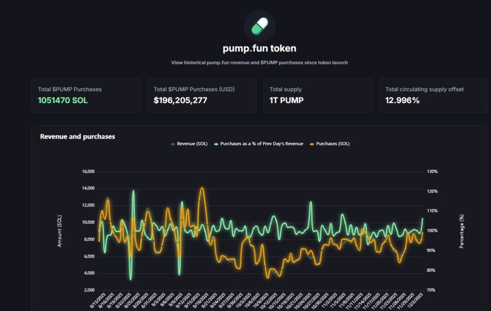Click the "pump.fun token" heading
Viewport: 491px width, 311px height.
pos(259,48)
